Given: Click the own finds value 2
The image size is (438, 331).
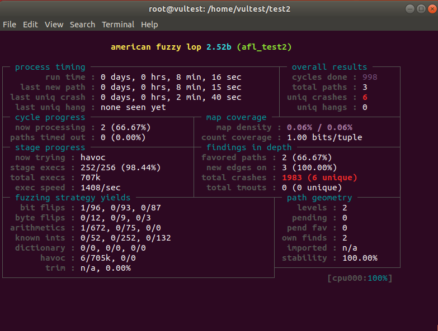Looking at the screenshot, I should point(345,238).
